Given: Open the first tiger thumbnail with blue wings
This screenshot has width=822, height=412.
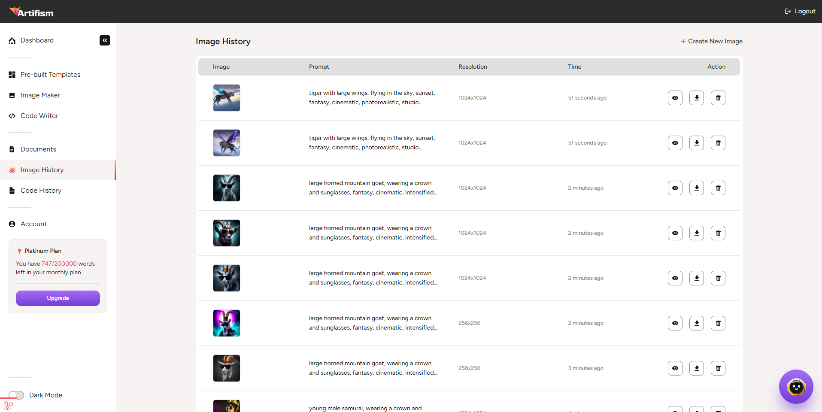Looking at the screenshot, I should coord(227,98).
